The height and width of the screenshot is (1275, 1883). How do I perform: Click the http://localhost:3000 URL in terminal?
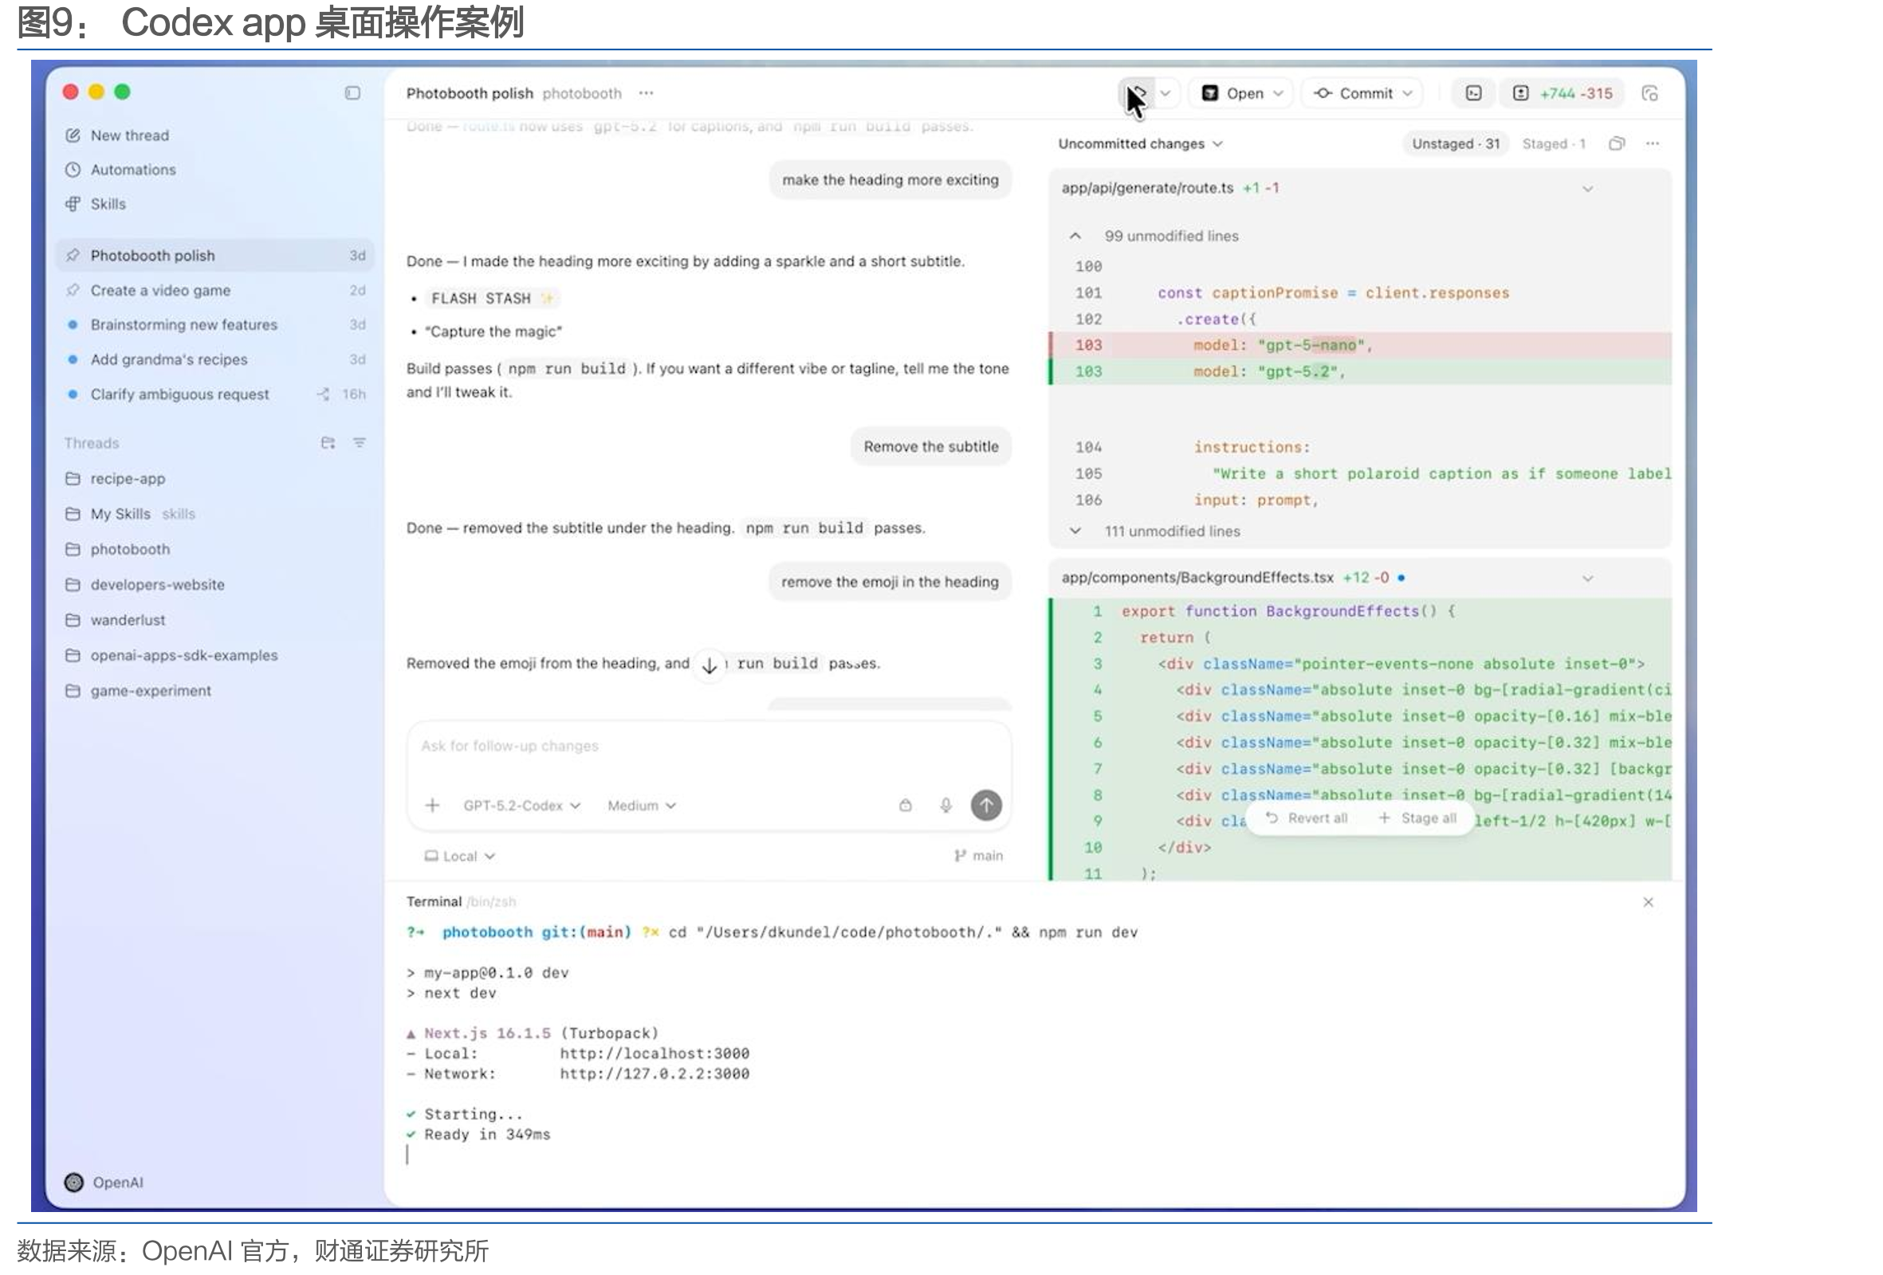pos(655,1053)
